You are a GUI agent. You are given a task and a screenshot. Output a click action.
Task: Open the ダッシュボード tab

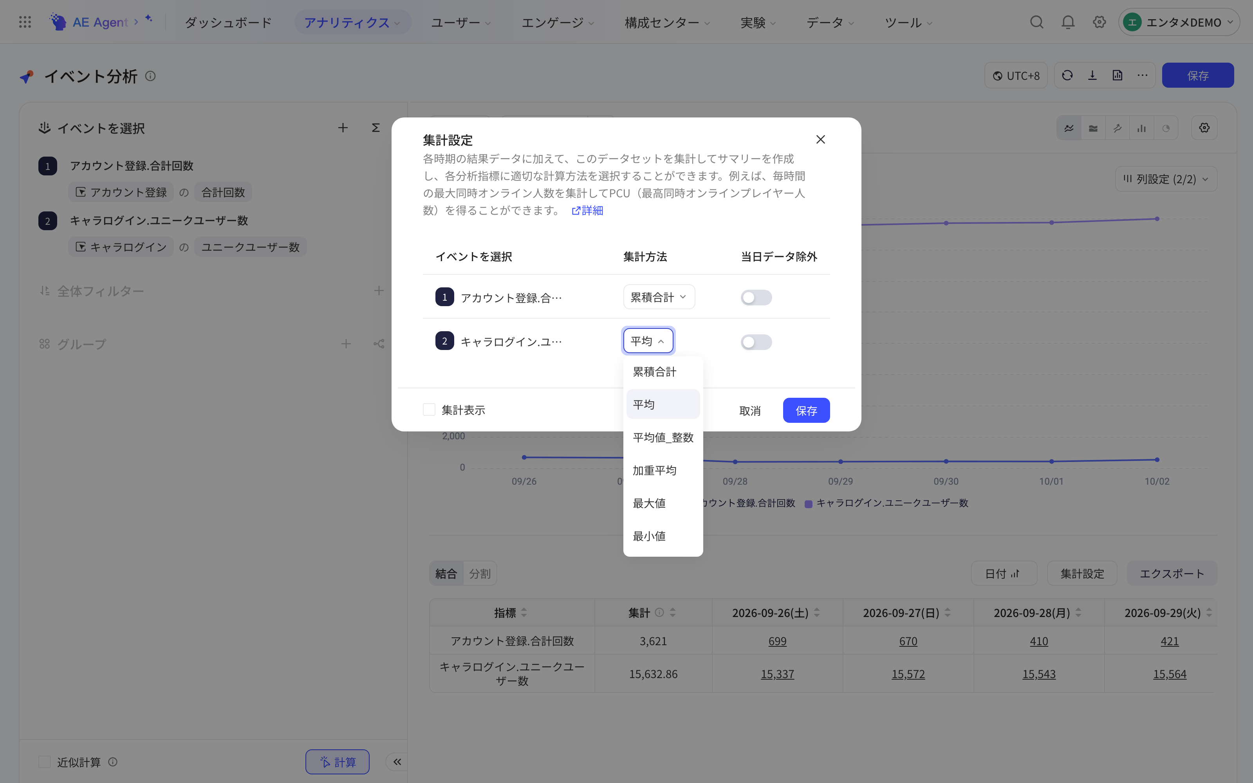coord(228,22)
